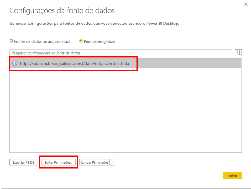Open Editar Permissões dialog

point(59,162)
